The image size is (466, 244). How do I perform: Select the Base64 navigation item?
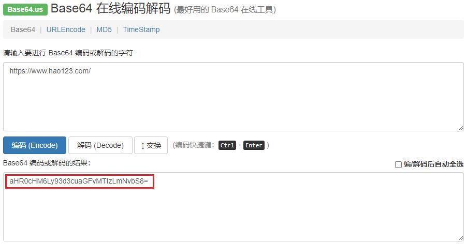(23, 29)
